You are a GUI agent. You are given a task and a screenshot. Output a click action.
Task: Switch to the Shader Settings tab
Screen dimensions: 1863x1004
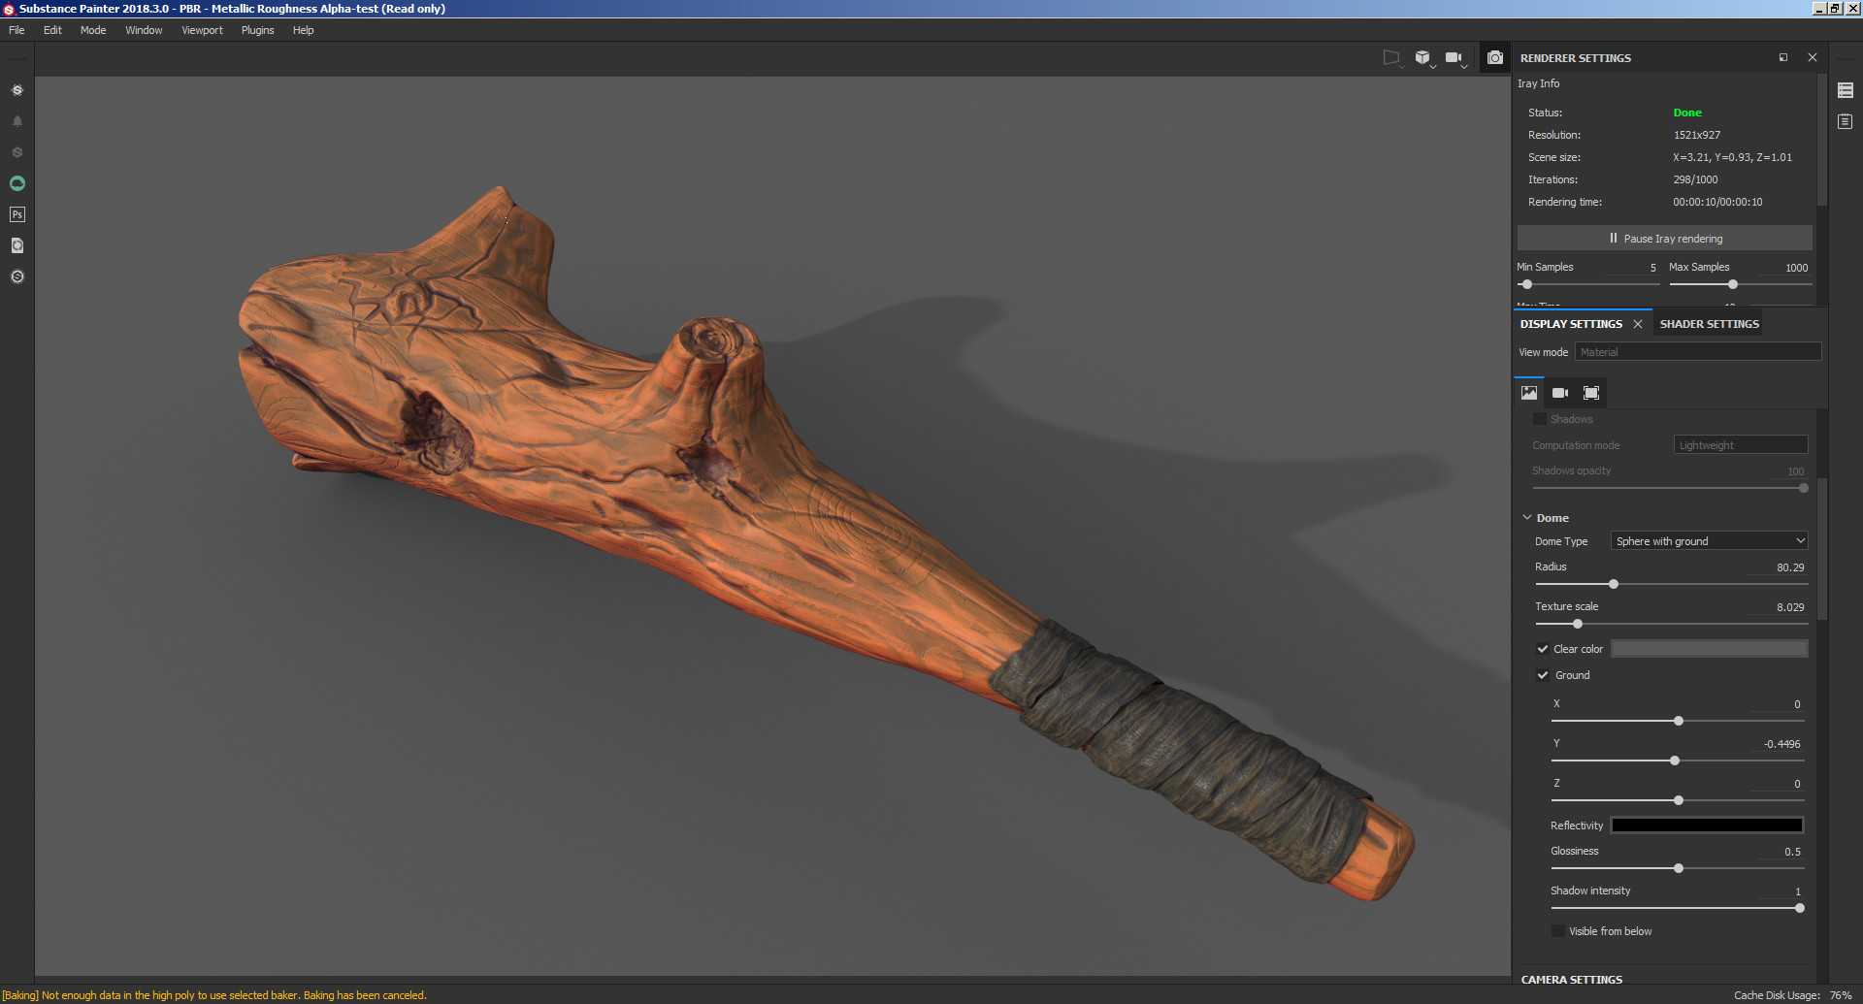[1709, 323]
